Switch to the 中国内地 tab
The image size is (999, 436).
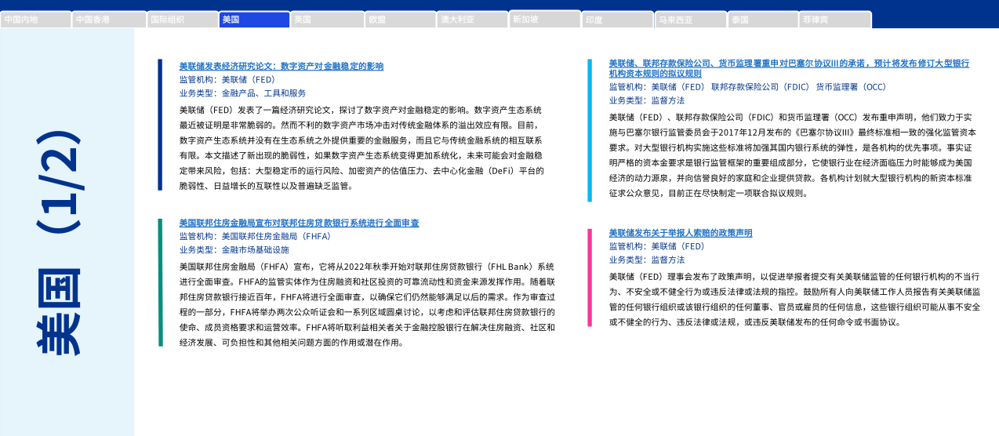click(36, 20)
